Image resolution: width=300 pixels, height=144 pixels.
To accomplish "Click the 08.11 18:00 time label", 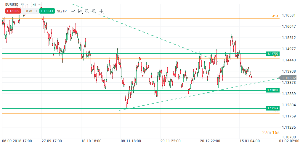I will 131,141.
